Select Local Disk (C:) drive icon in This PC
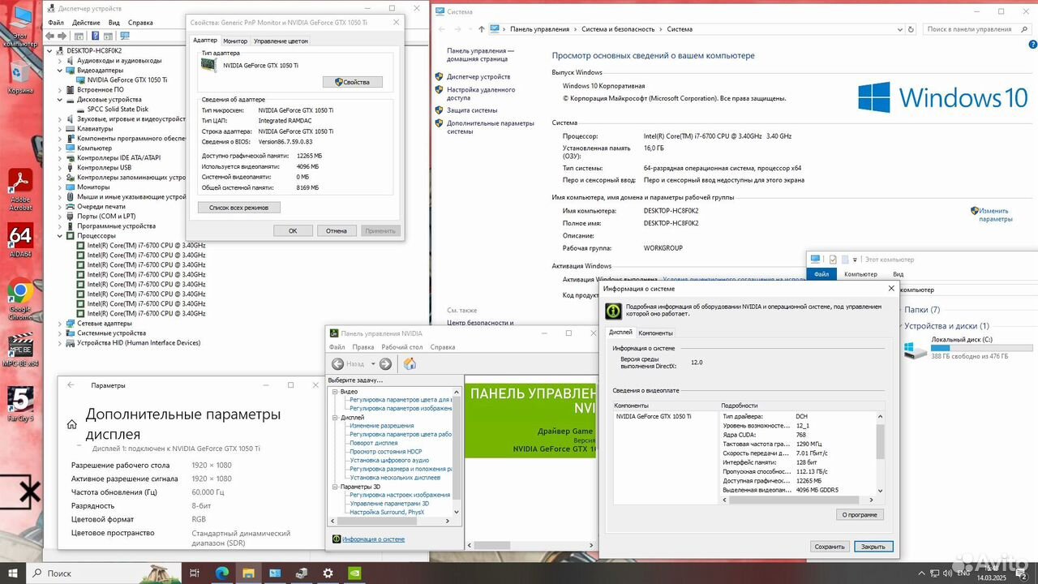Screen dimensions: 1038x584 tap(915, 350)
